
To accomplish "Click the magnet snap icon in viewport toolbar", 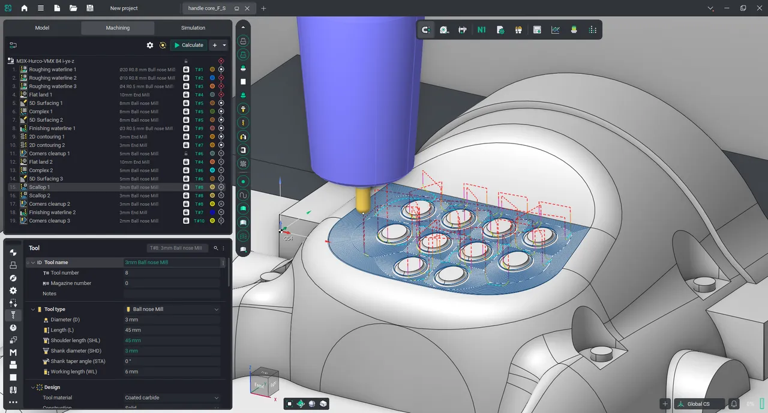I will (426, 29).
